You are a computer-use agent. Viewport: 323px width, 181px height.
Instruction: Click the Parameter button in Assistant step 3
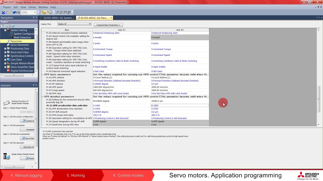(x=27, y=129)
